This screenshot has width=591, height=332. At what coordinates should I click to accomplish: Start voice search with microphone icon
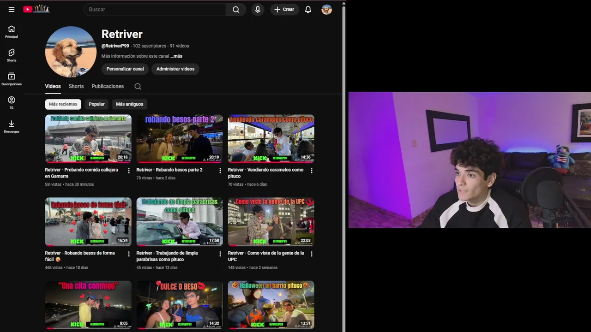coord(258,9)
